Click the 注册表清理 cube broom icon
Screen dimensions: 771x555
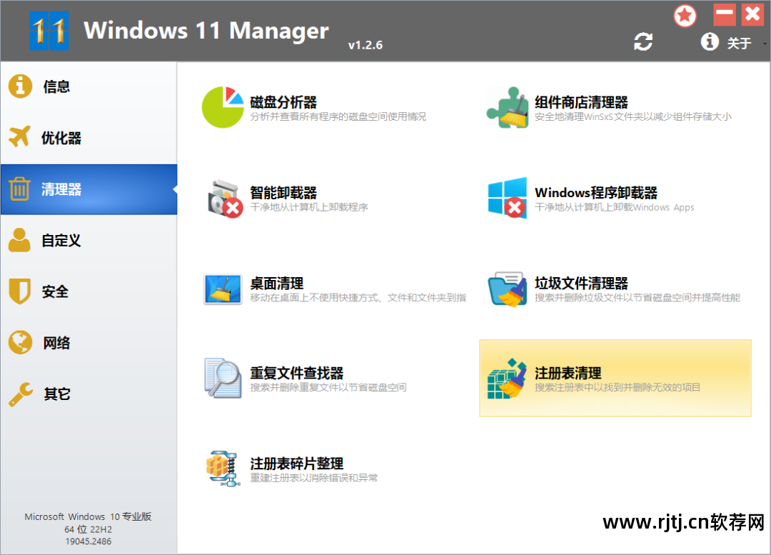[x=508, y=379]
